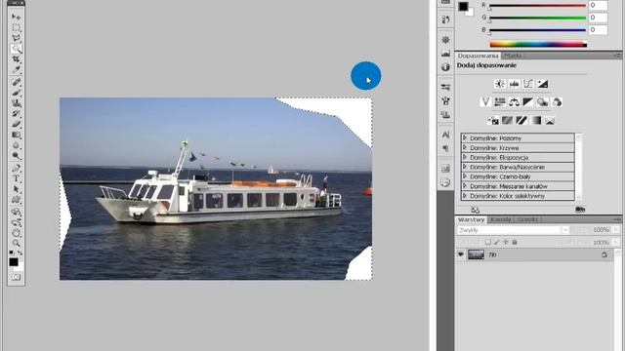Select the Blur tool
This screenshot has width=625, height=351.
[16, 145]
